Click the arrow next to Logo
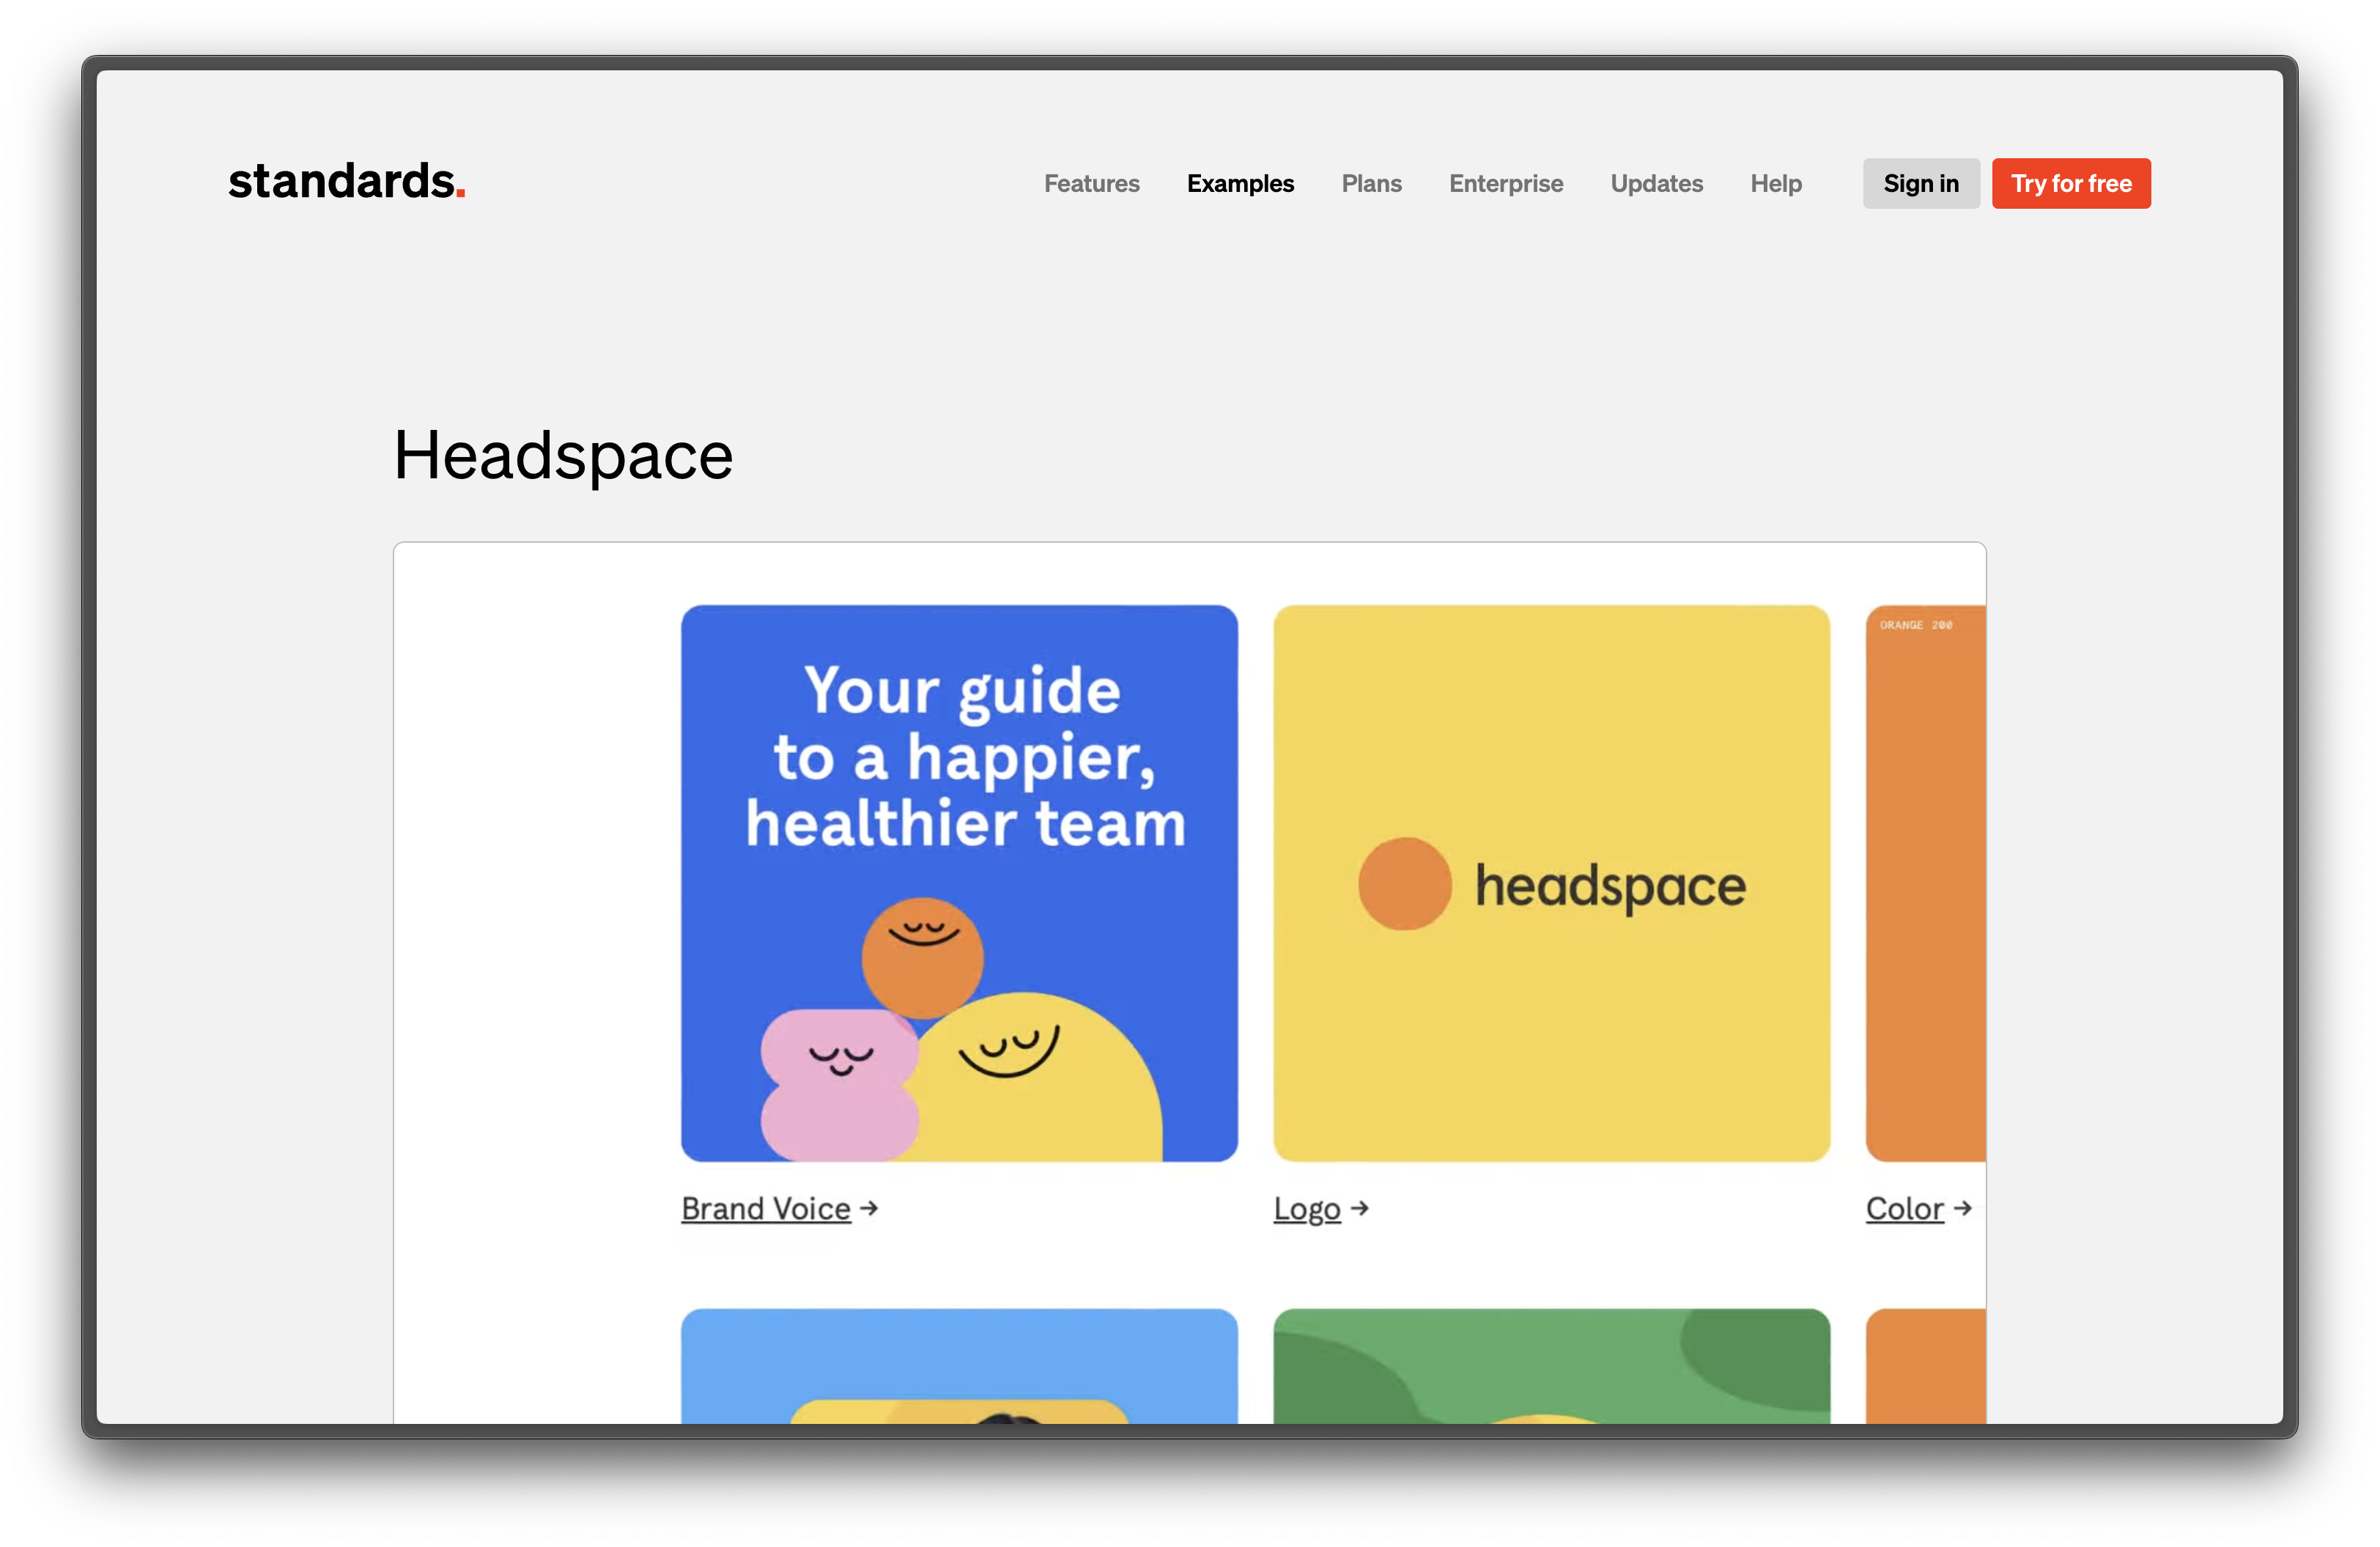 (1359, 1208)
